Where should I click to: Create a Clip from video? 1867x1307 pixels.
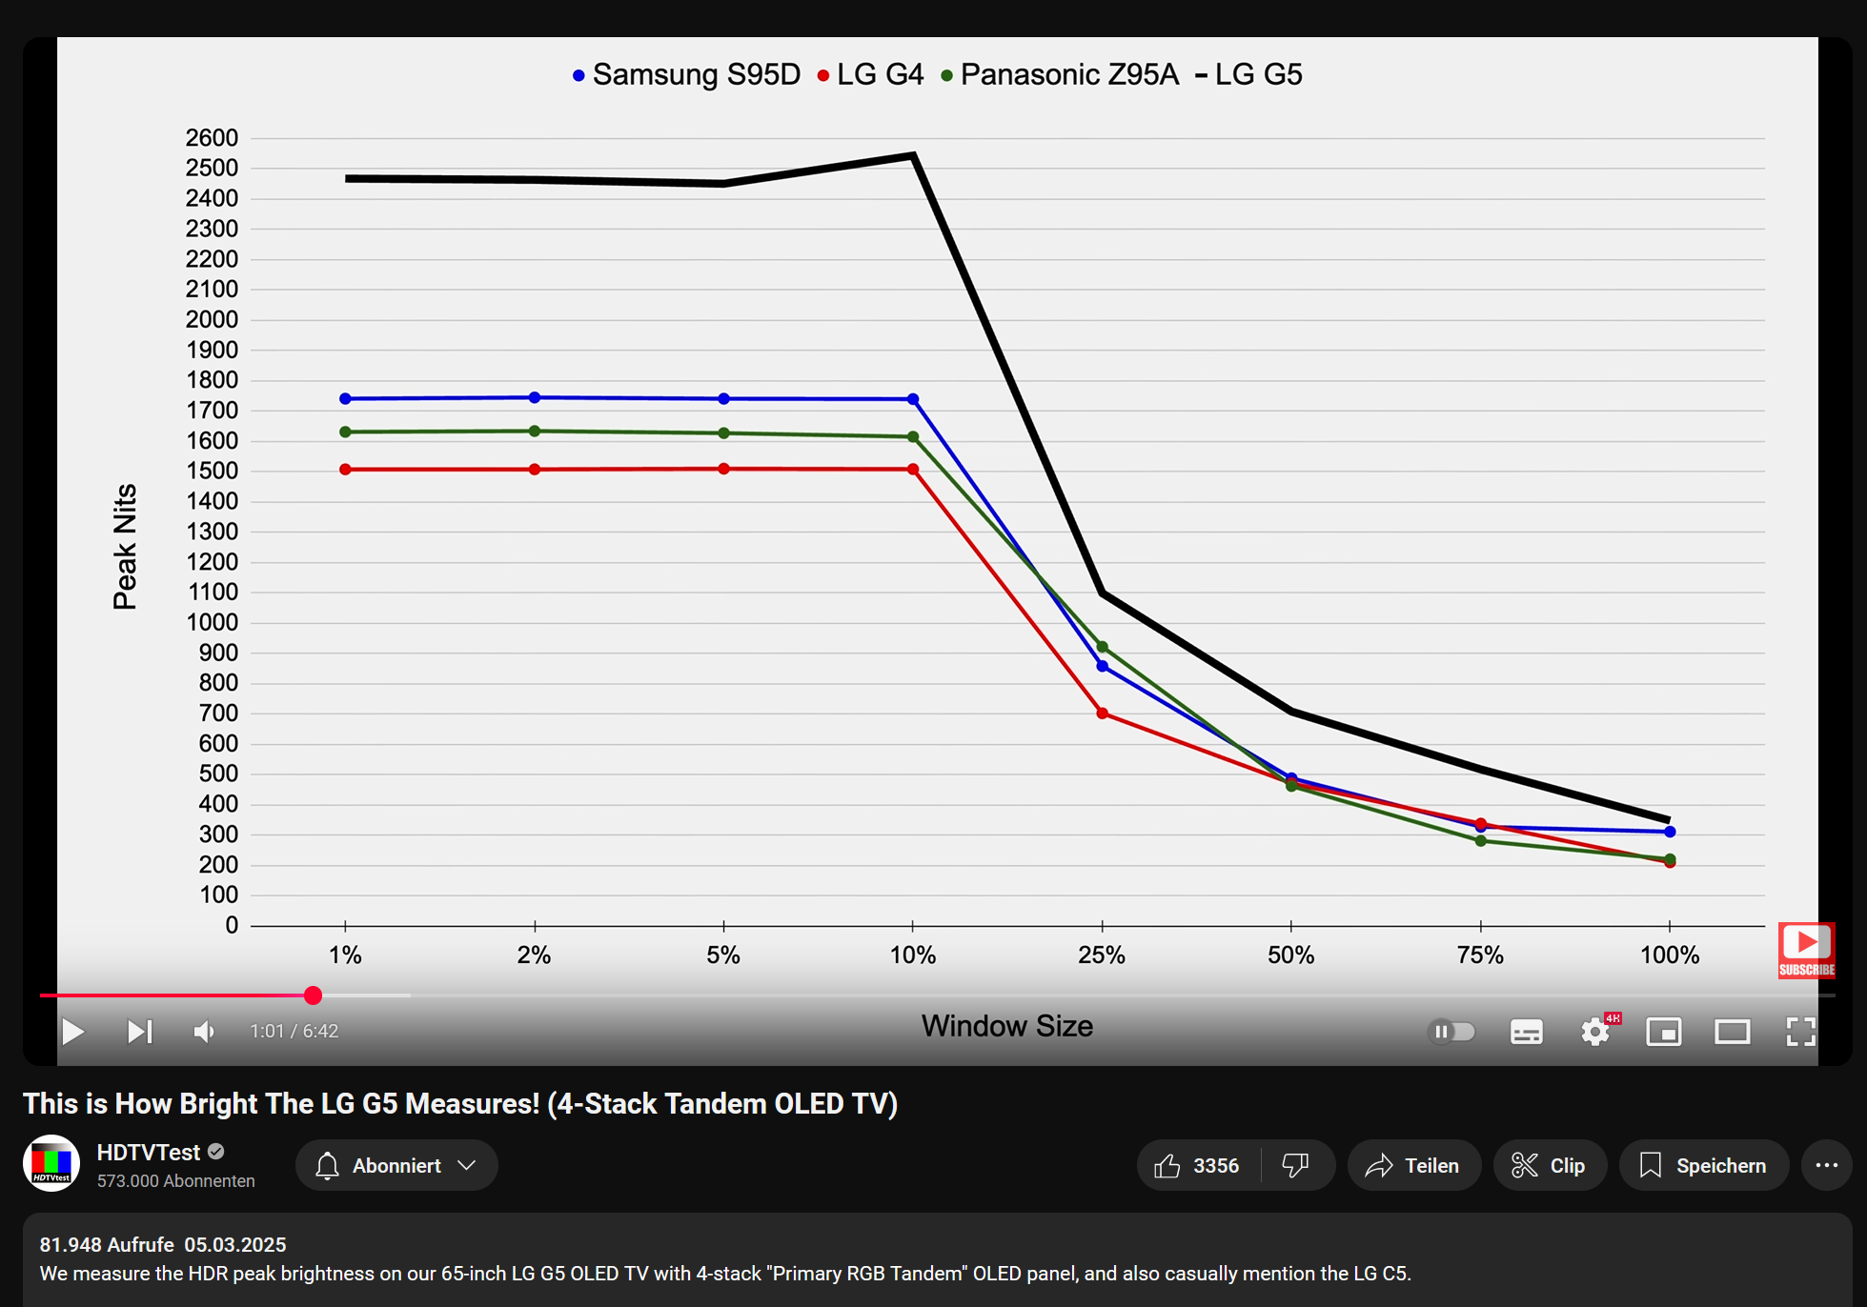click(x=1550, y=1165)
